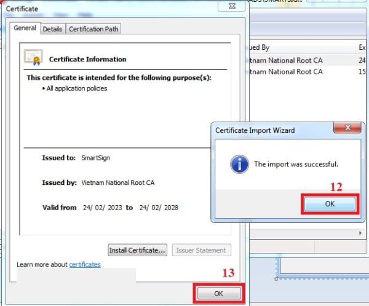
Task: Switch to the Details tab
Action: (x=52, y=29)
